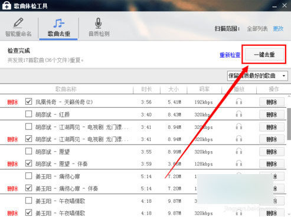Click 更改 to change scan range
The height and width of the screenshot is (217, 291).
tap(278, 29)
